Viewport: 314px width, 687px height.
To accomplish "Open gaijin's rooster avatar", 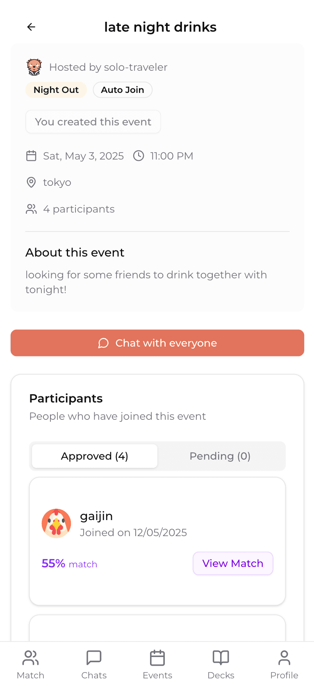I will coord(56,523).
